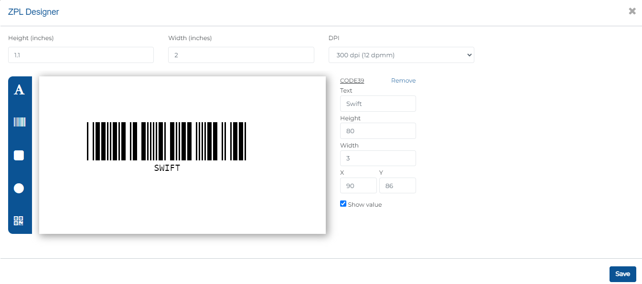Close the ZPL Designer dialog
This screenshot has width=642, height=284.
pyautogui.click(x=632, y=11)
